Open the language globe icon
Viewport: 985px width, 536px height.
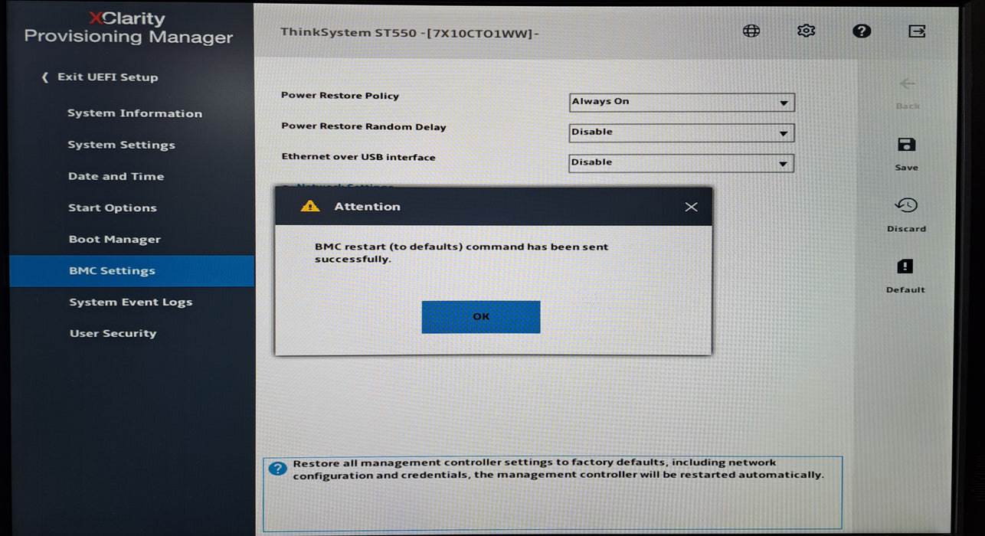pos(751,31)
